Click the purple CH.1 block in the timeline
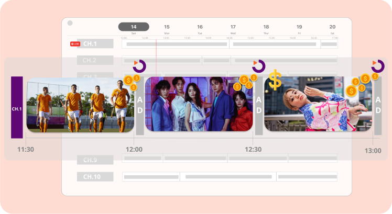The width and height of the screenshot is (392, 214). click(17, 108)
